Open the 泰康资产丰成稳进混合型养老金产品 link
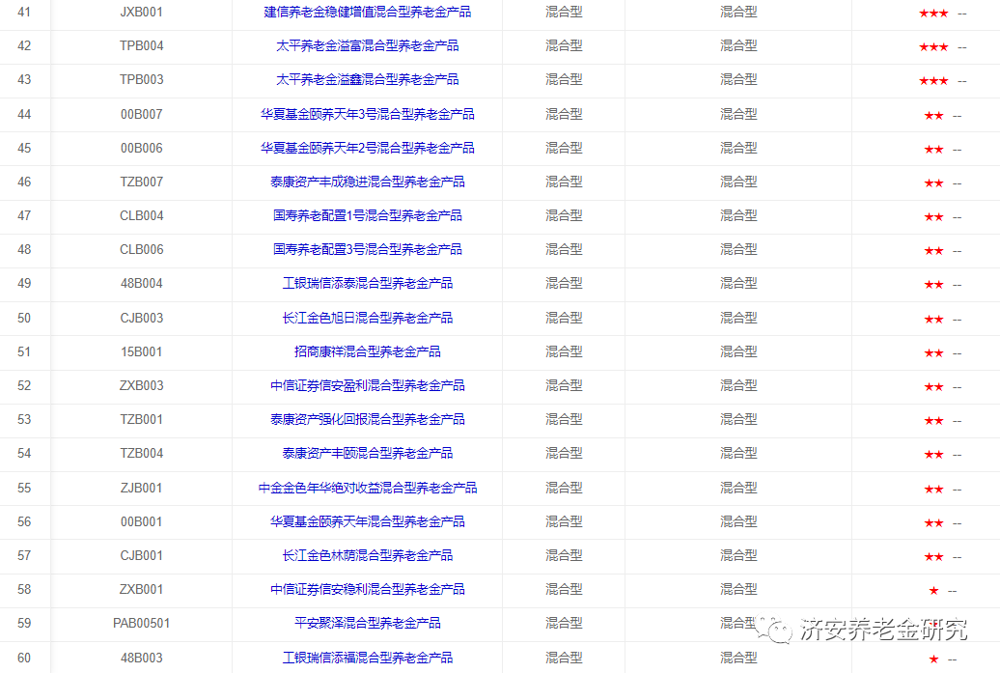Image resolution: width=1000 pixels, height=673 pixels. [368, 182]
